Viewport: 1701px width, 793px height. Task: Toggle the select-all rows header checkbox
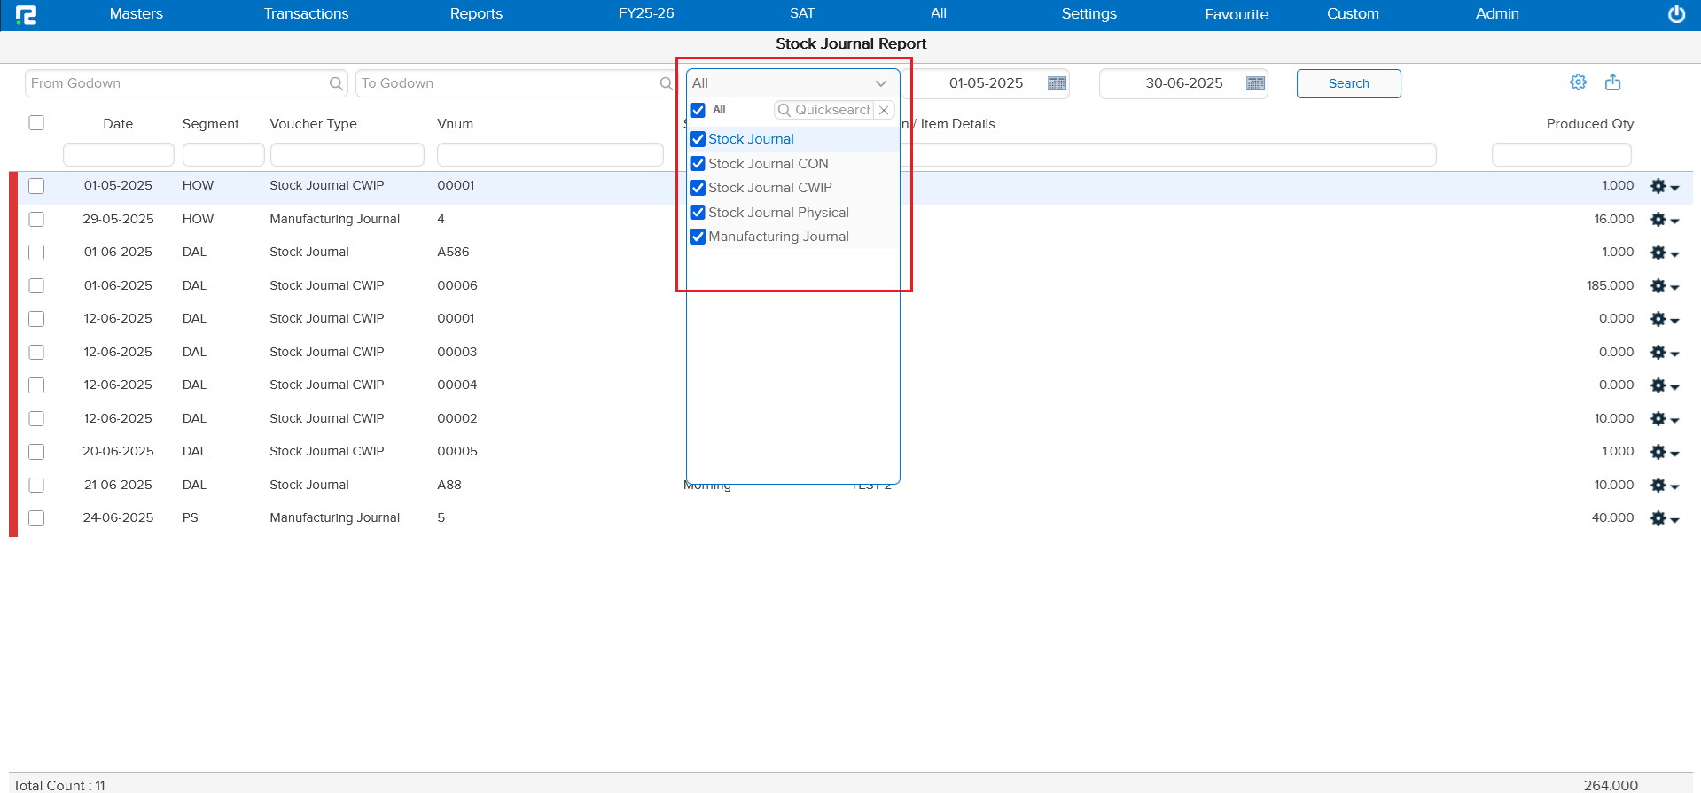(36, 123)
